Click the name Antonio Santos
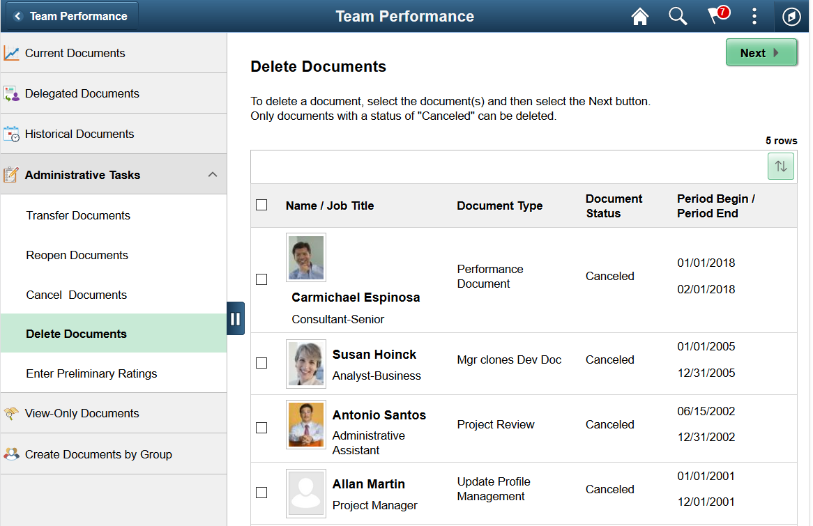The width and height of the screenshot is (813, 526). pyautogui.click(x=379, y=415)
